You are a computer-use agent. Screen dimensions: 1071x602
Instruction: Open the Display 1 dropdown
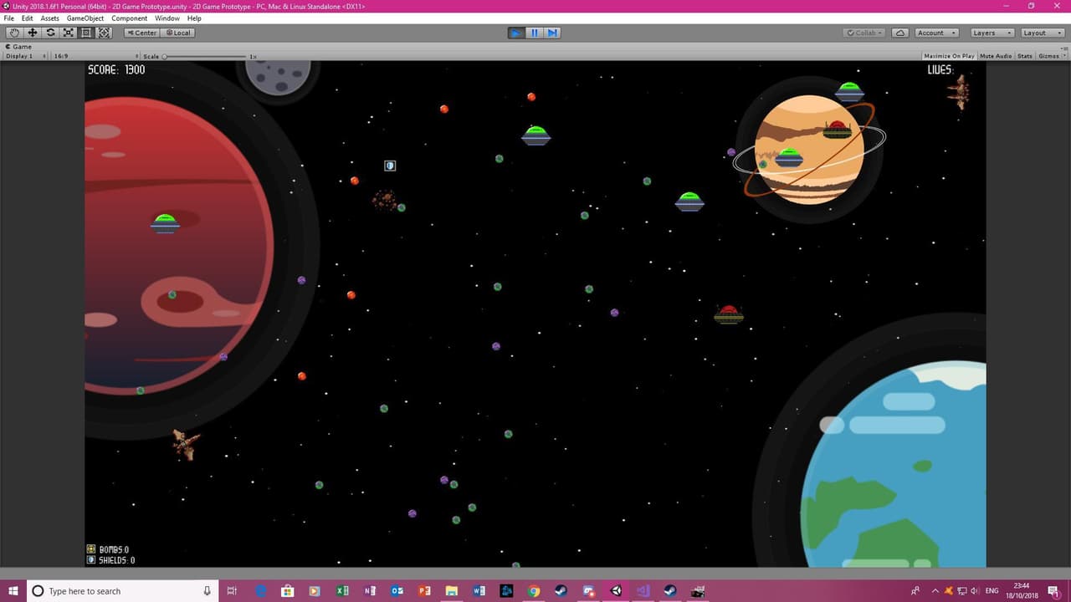[x=26, y=56]
